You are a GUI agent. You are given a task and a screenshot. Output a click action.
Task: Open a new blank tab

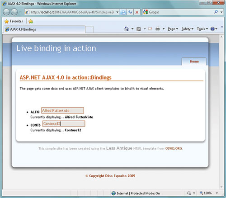click(x=89, y=29)
